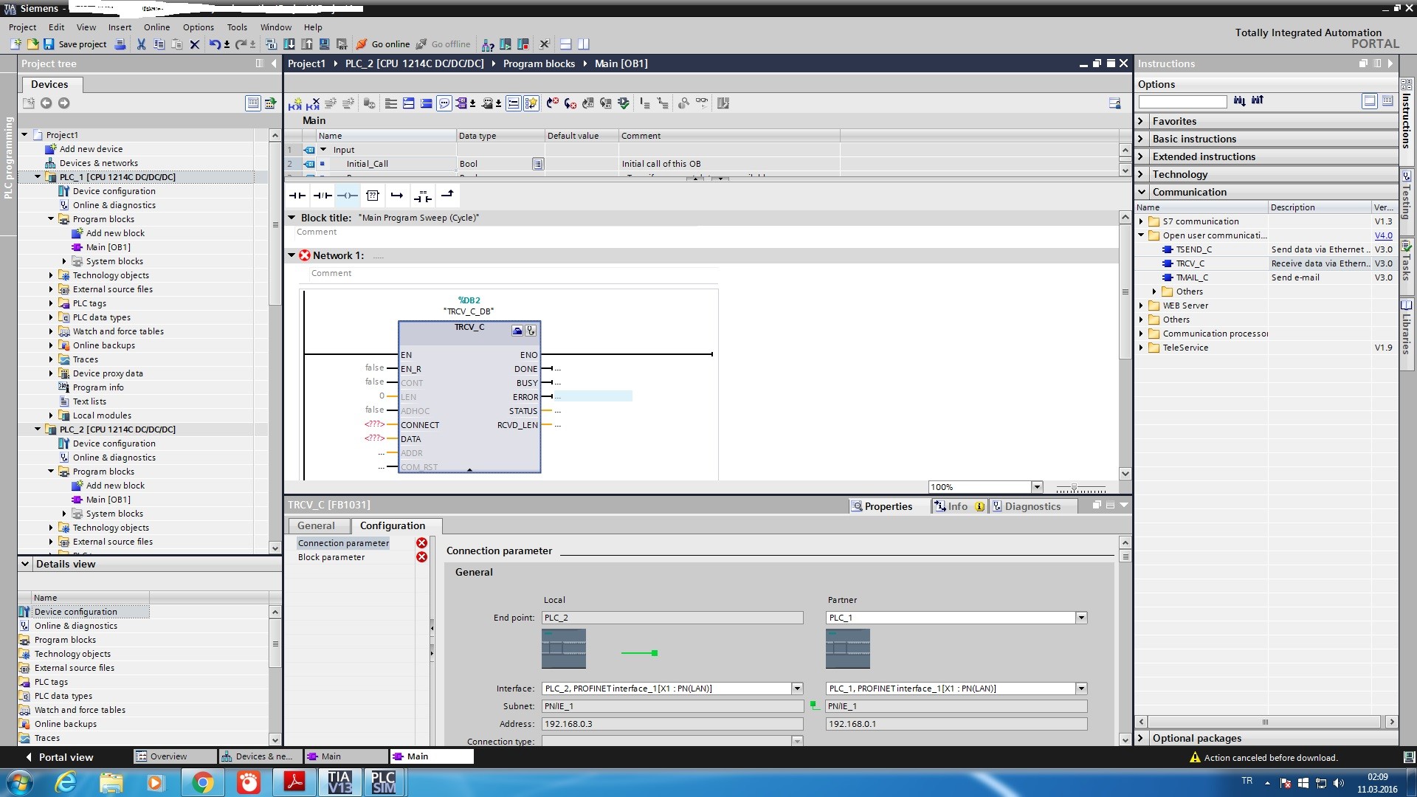Click the Undo arrow in main toolbar
1417x797 pixels.
point(214,44)
